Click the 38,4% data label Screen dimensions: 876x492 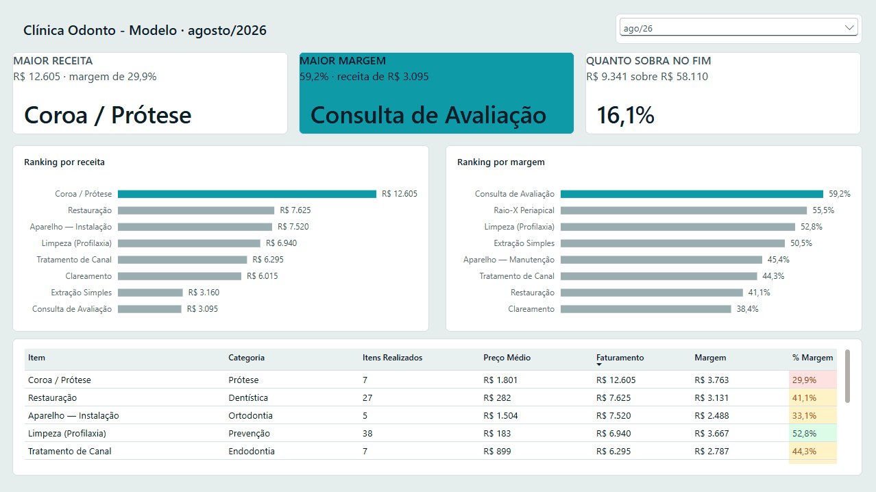coord(747,309)
